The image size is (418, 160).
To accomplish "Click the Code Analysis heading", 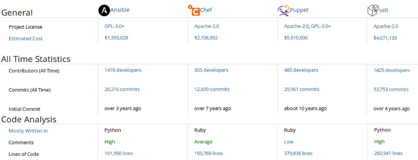I will [x=29, y=119].
